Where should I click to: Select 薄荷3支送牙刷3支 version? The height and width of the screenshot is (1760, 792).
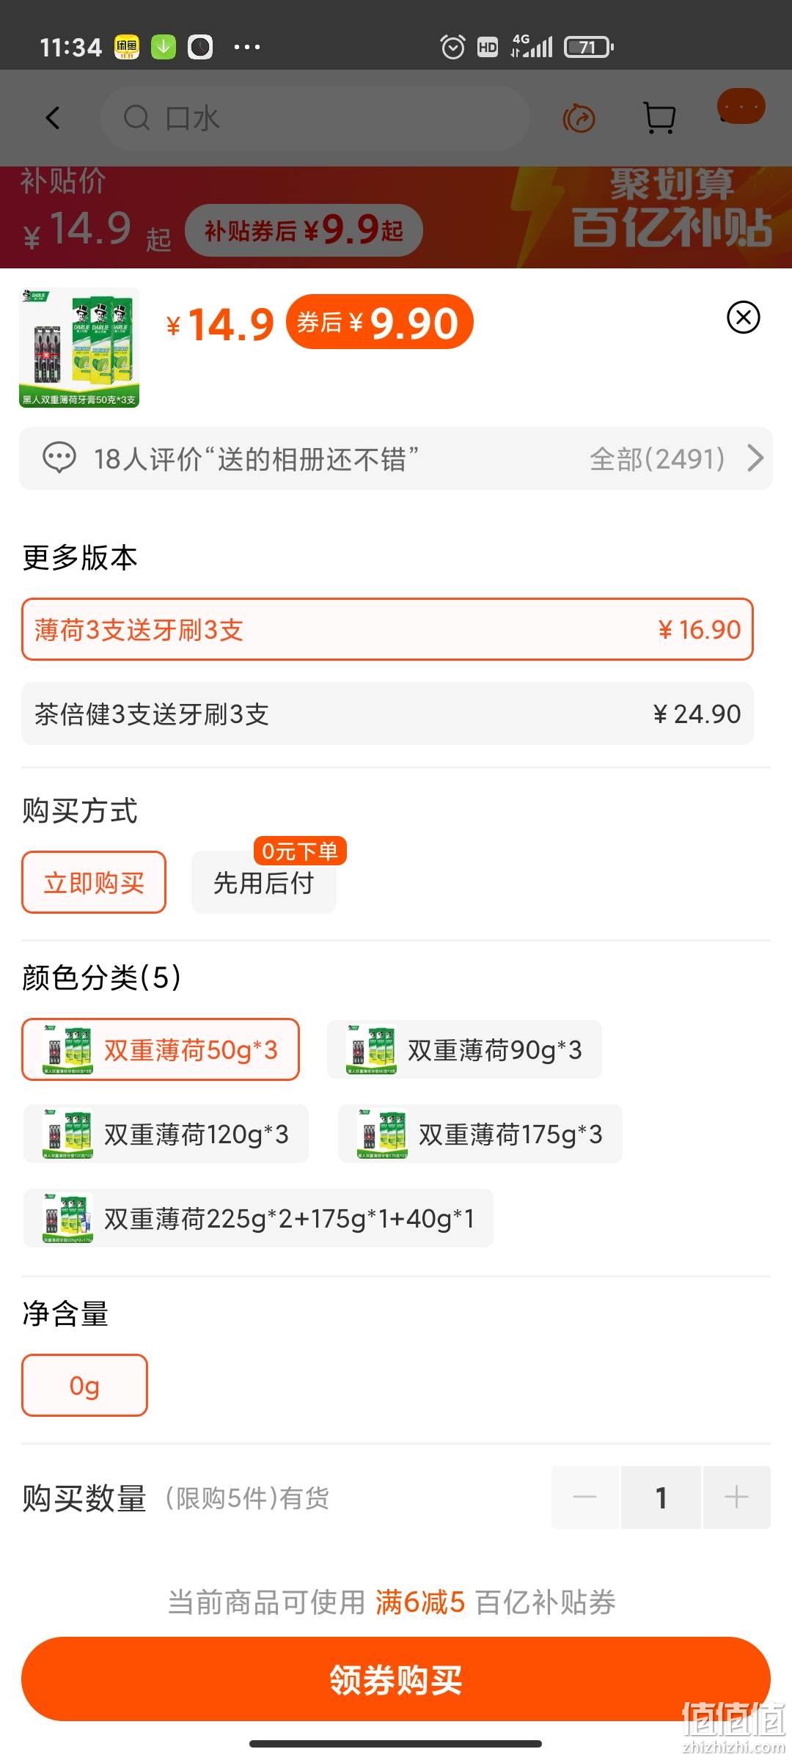(x=387, y=629)
